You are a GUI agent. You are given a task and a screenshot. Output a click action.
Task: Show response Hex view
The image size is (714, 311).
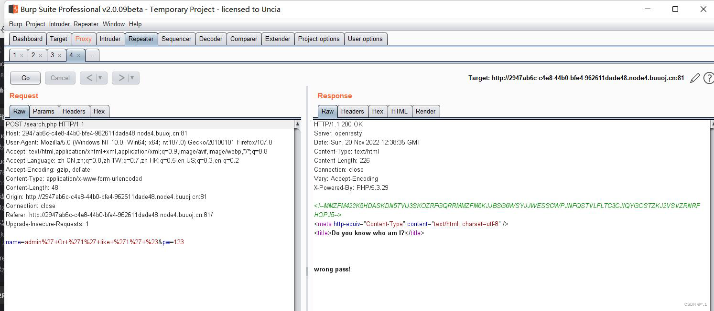coord(378,111)
